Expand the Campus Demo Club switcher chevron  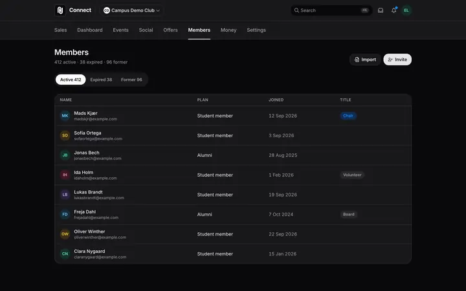point(158,10)
